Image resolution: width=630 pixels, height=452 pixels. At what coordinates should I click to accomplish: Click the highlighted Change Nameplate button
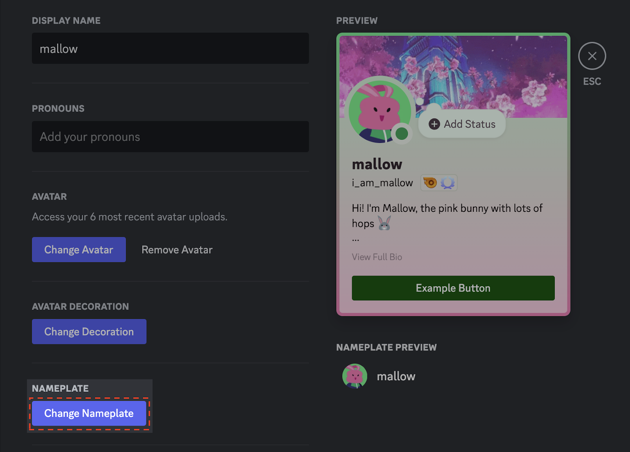click(x=89, y=413)
